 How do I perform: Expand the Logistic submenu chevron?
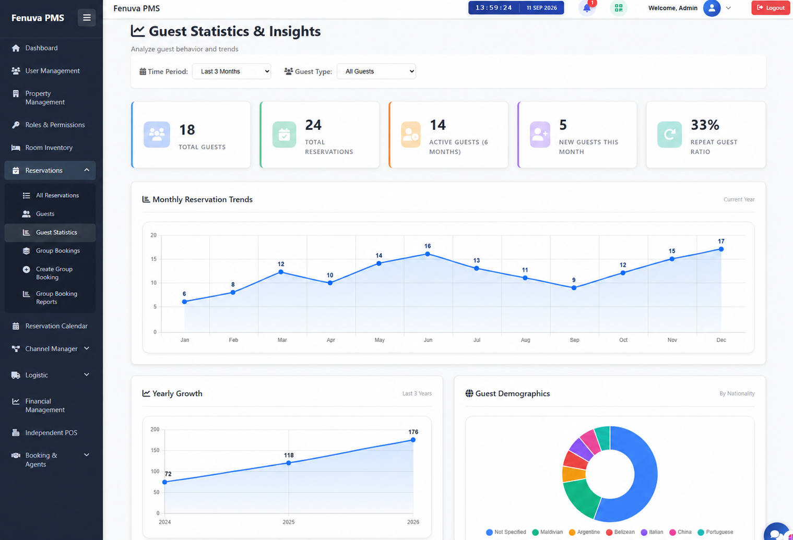click(x=87, y=375)
